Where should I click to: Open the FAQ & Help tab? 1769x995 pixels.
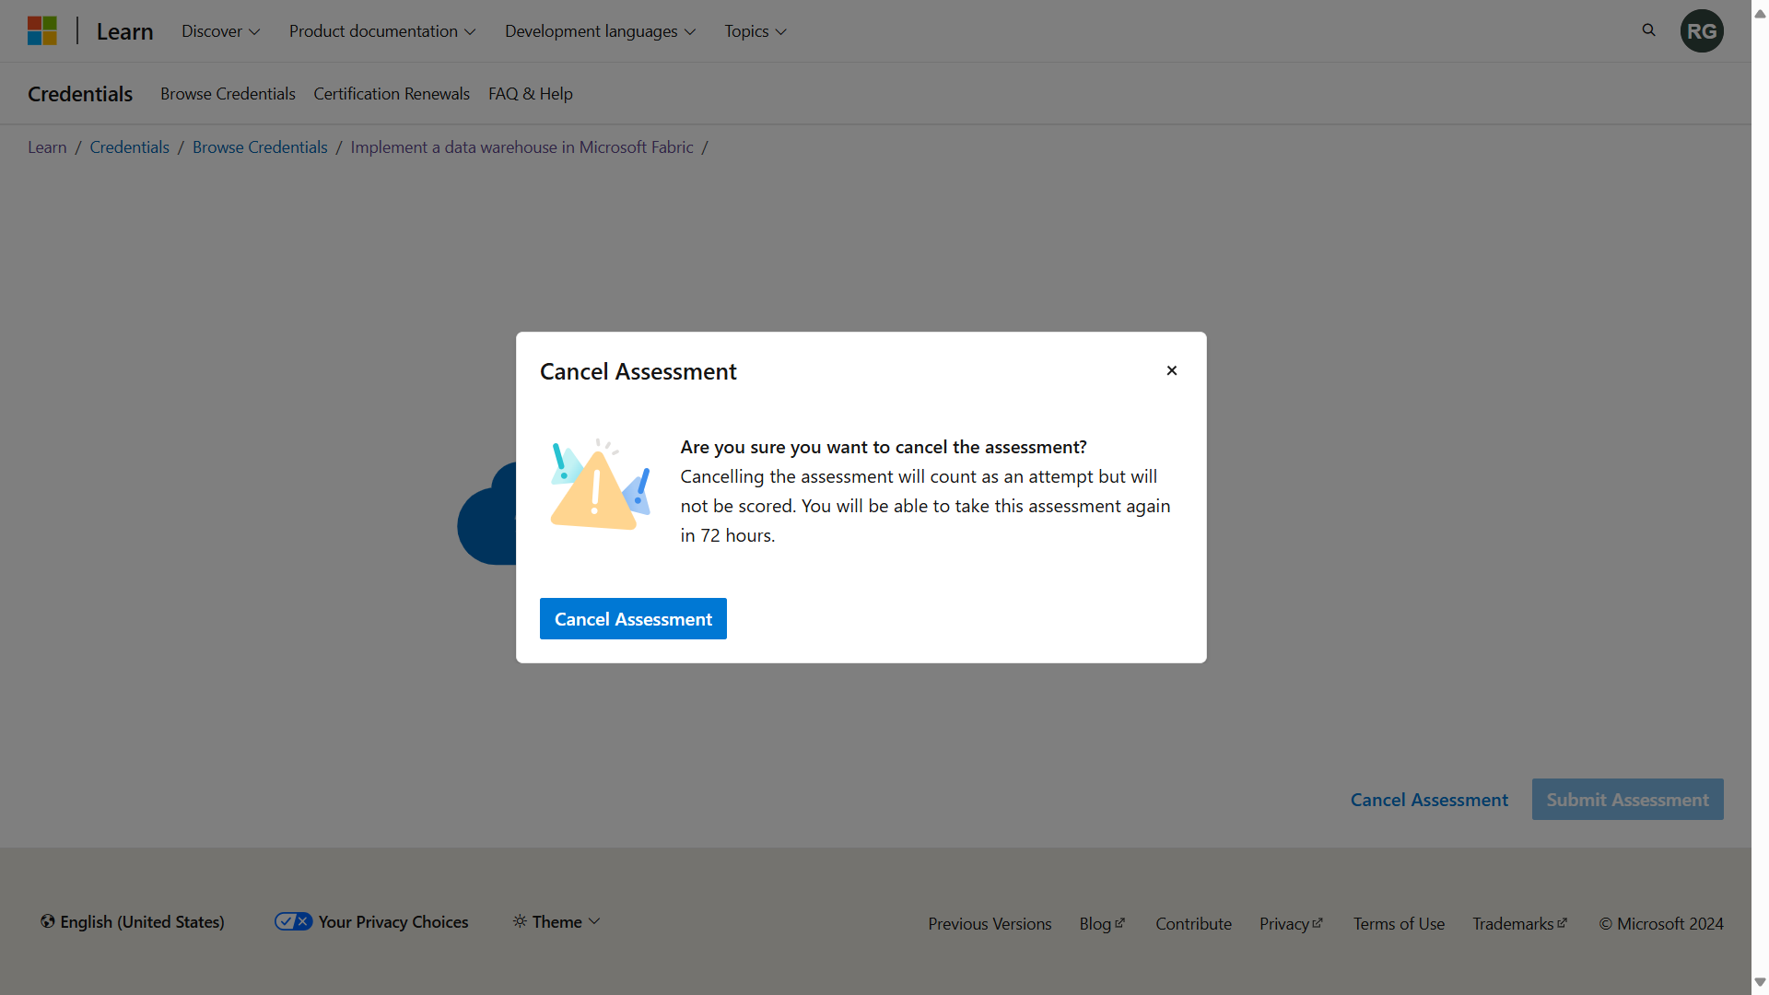pos(530,93)
